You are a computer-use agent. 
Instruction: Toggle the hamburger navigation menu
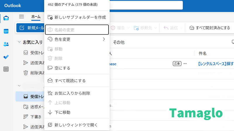coord(21,17)
